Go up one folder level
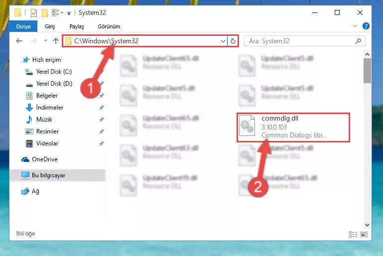Image resolution: width=383 pixels, height=256 pixels. [x=56, y=41]
